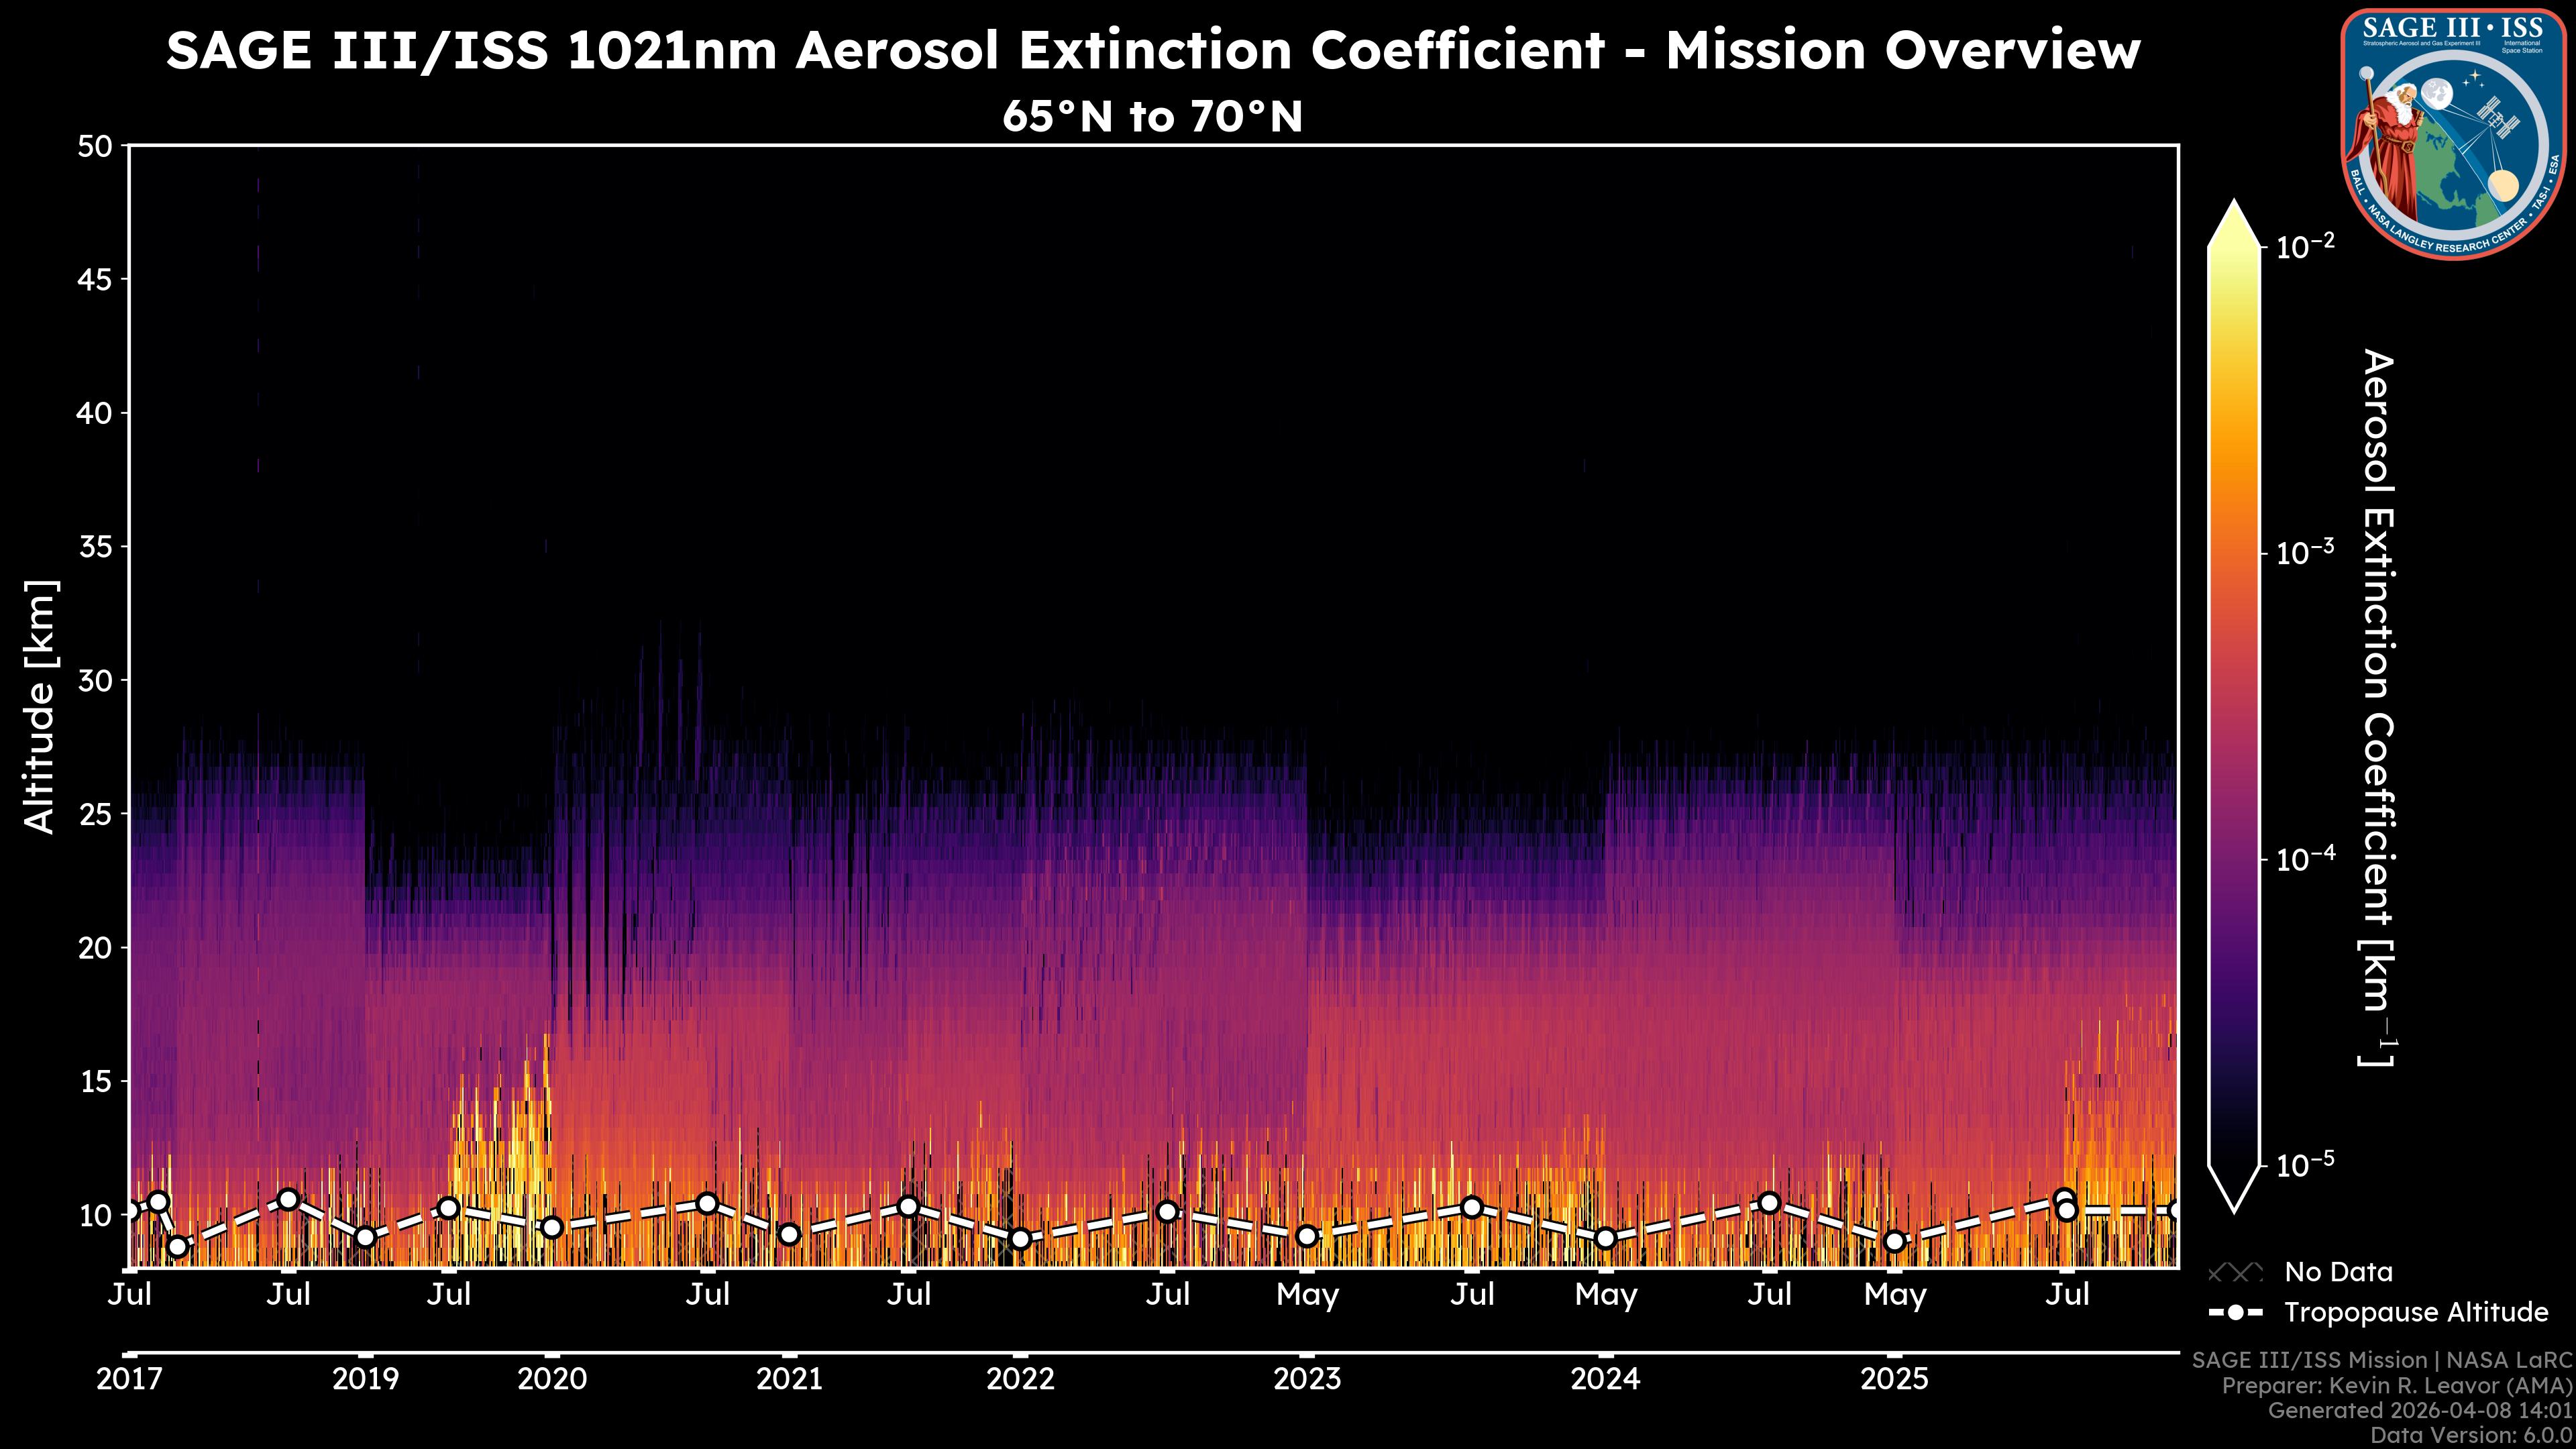Viewport: 2576px width, 1449px height.
Task: Click the 10⁻³ colorbar tick label
Action: pyautogui.click(x=2305, y=552)
